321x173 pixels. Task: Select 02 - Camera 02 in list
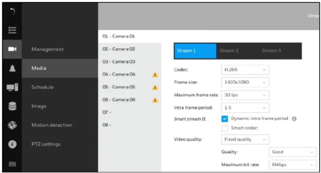[130, 49]
